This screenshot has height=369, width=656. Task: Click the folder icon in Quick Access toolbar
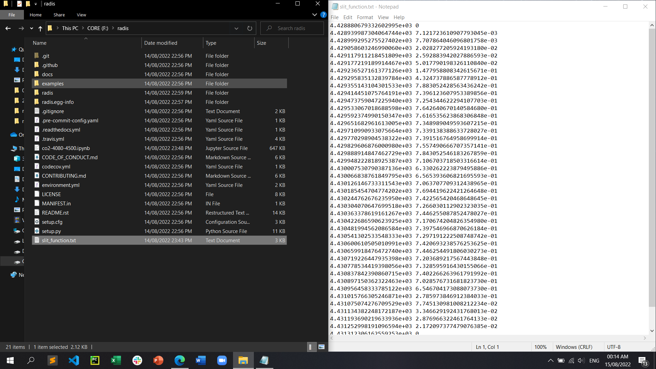click(28, 4)
